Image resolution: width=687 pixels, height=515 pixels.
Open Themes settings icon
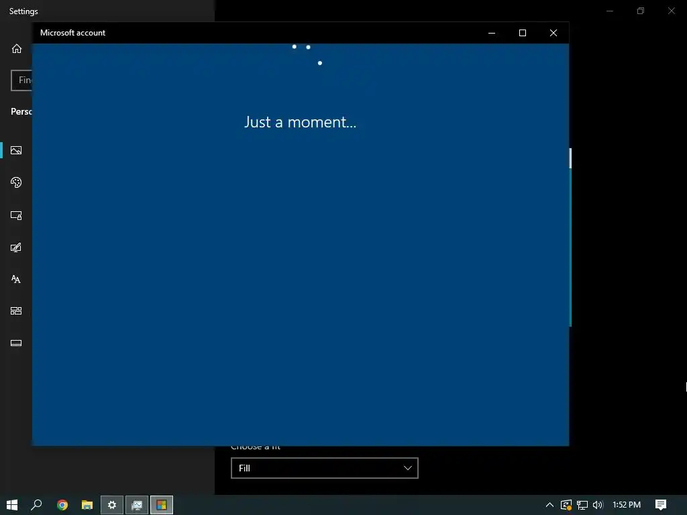(x=16, y=247)
